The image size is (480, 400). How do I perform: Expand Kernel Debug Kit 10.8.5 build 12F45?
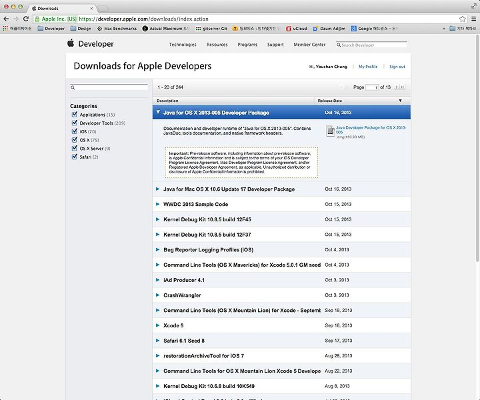[x=157, y=219]
